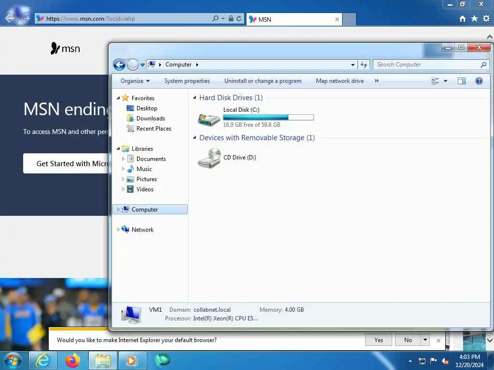
Task: Open IE tools gear menu
Action: (486, 19)
